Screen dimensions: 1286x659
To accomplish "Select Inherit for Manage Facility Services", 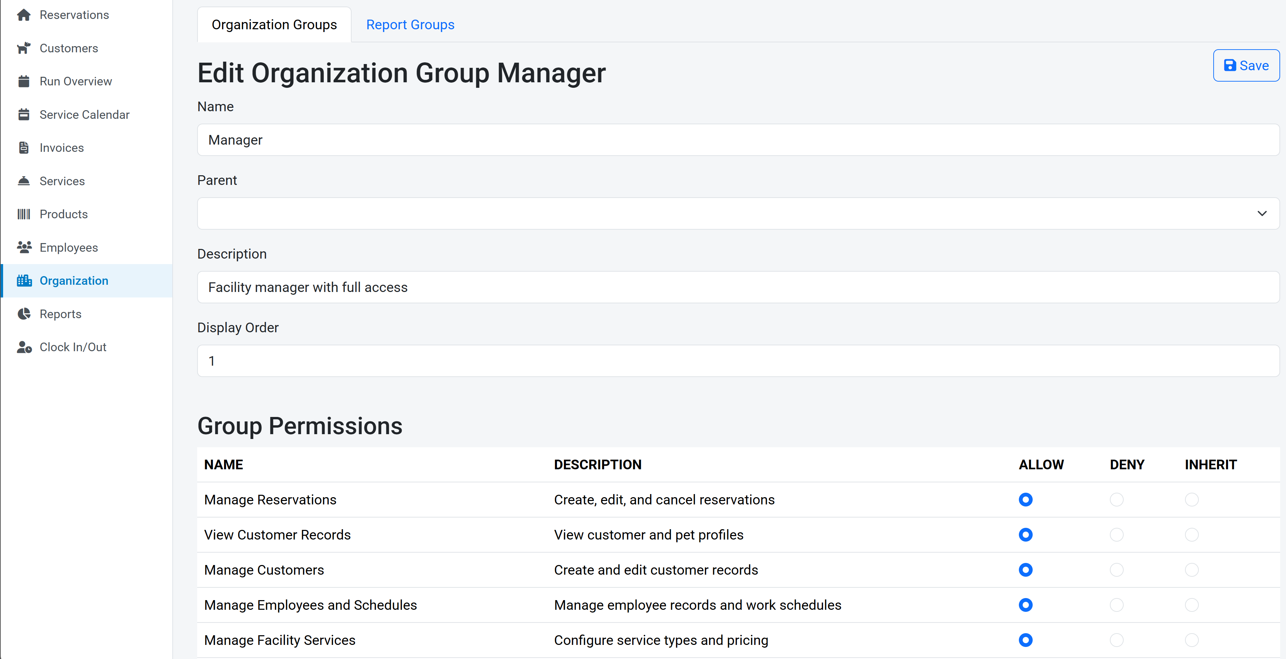I will pyautogui.click(x=1192, y=640).
